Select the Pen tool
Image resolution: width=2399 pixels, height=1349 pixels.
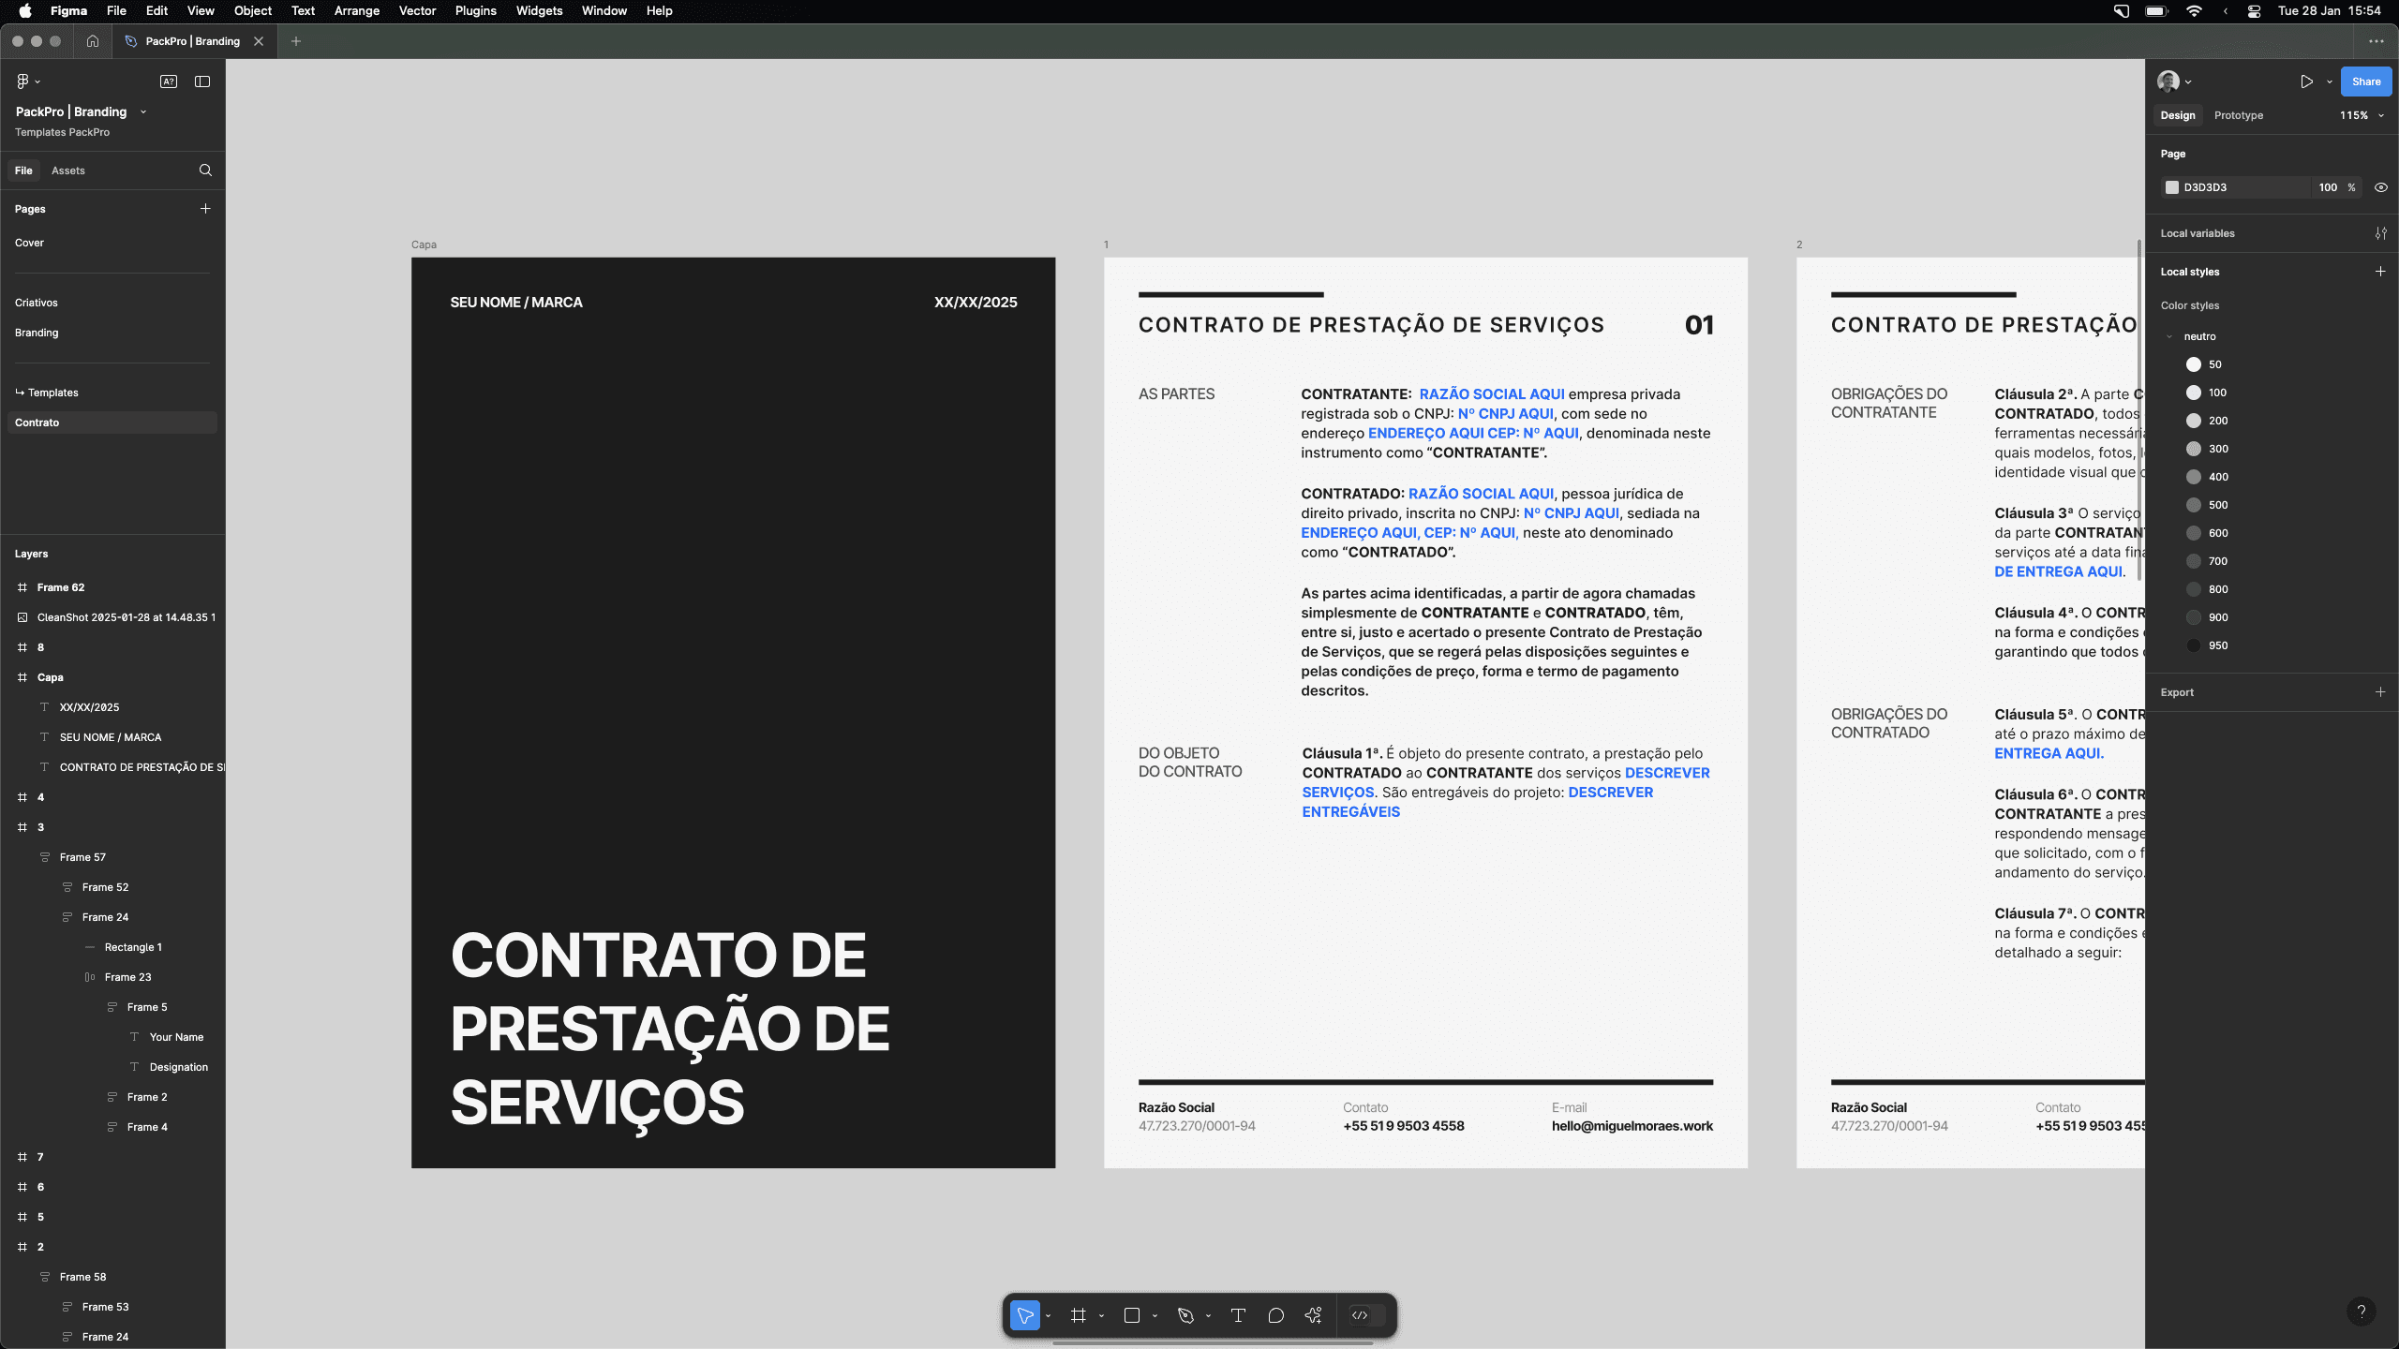1185,1315
